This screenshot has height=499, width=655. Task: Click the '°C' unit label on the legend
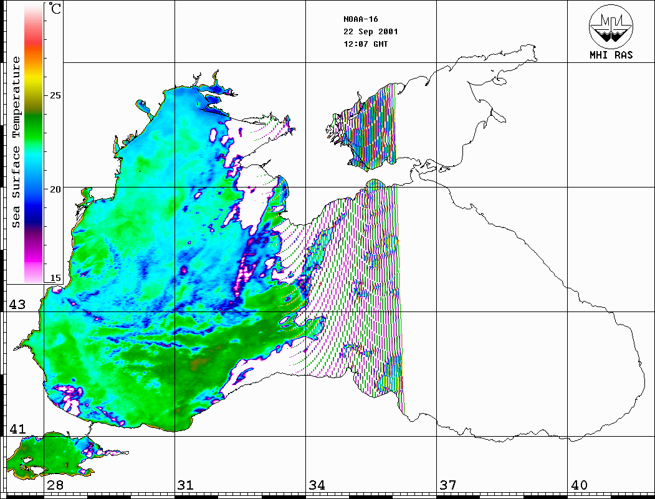(x=55, y=8)
